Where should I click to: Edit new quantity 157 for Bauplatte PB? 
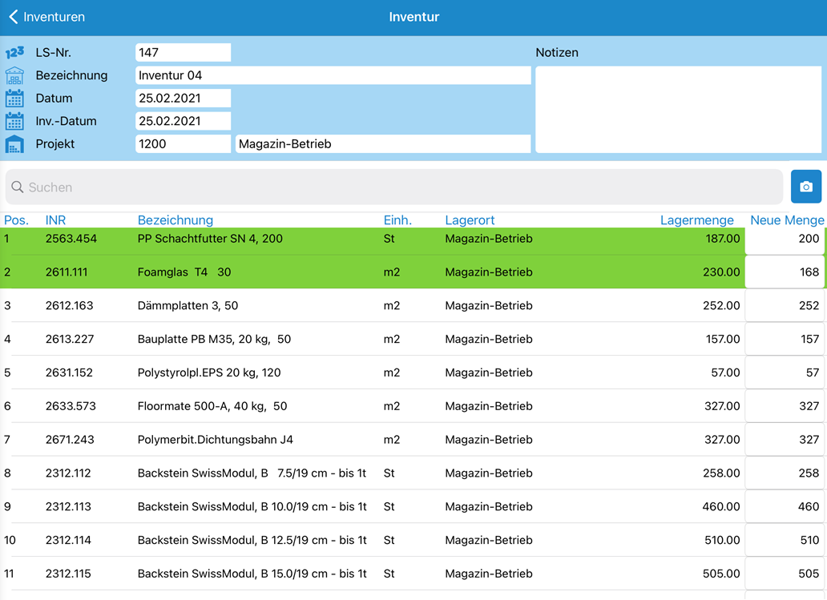[x=785, y=339]
